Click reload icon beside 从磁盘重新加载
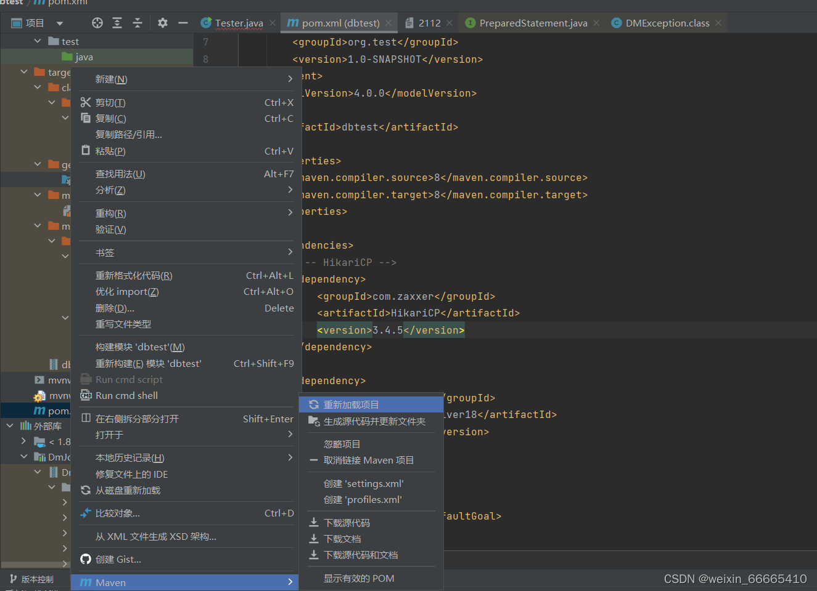The image size is (817, 591). tap(86, 491)
